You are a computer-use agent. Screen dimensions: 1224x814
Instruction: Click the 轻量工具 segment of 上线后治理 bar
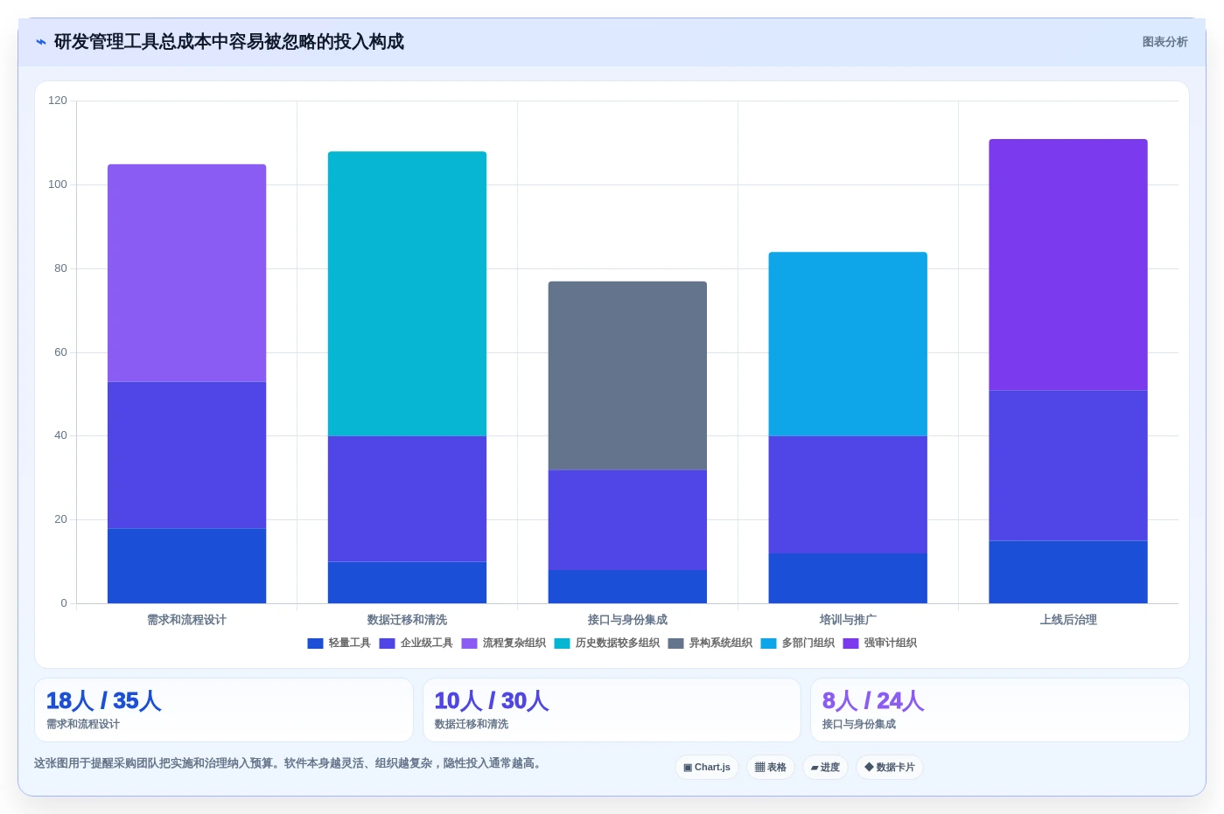coord(1068,572)
